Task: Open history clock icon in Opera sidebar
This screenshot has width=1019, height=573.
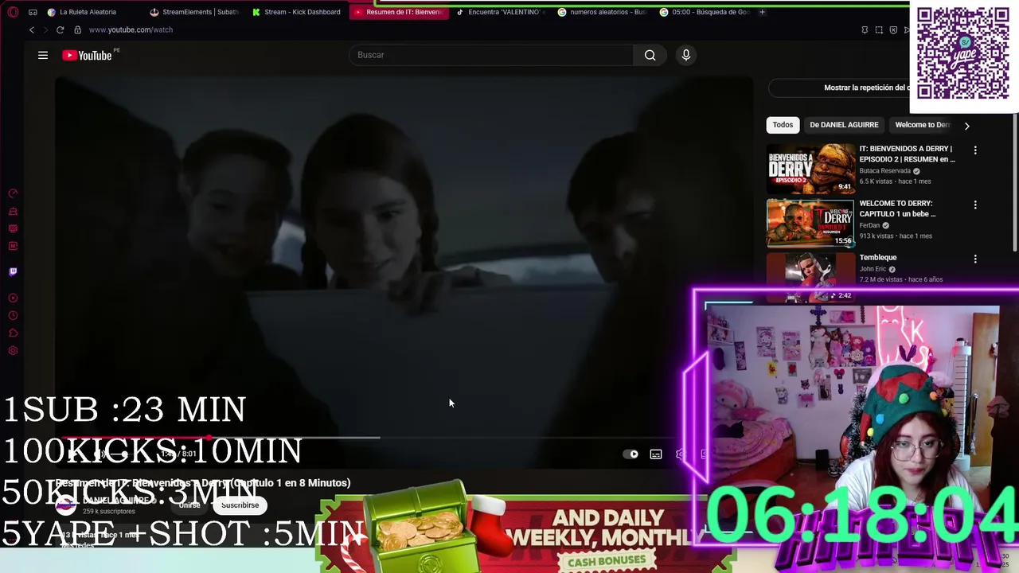Action: click(13, 315)
